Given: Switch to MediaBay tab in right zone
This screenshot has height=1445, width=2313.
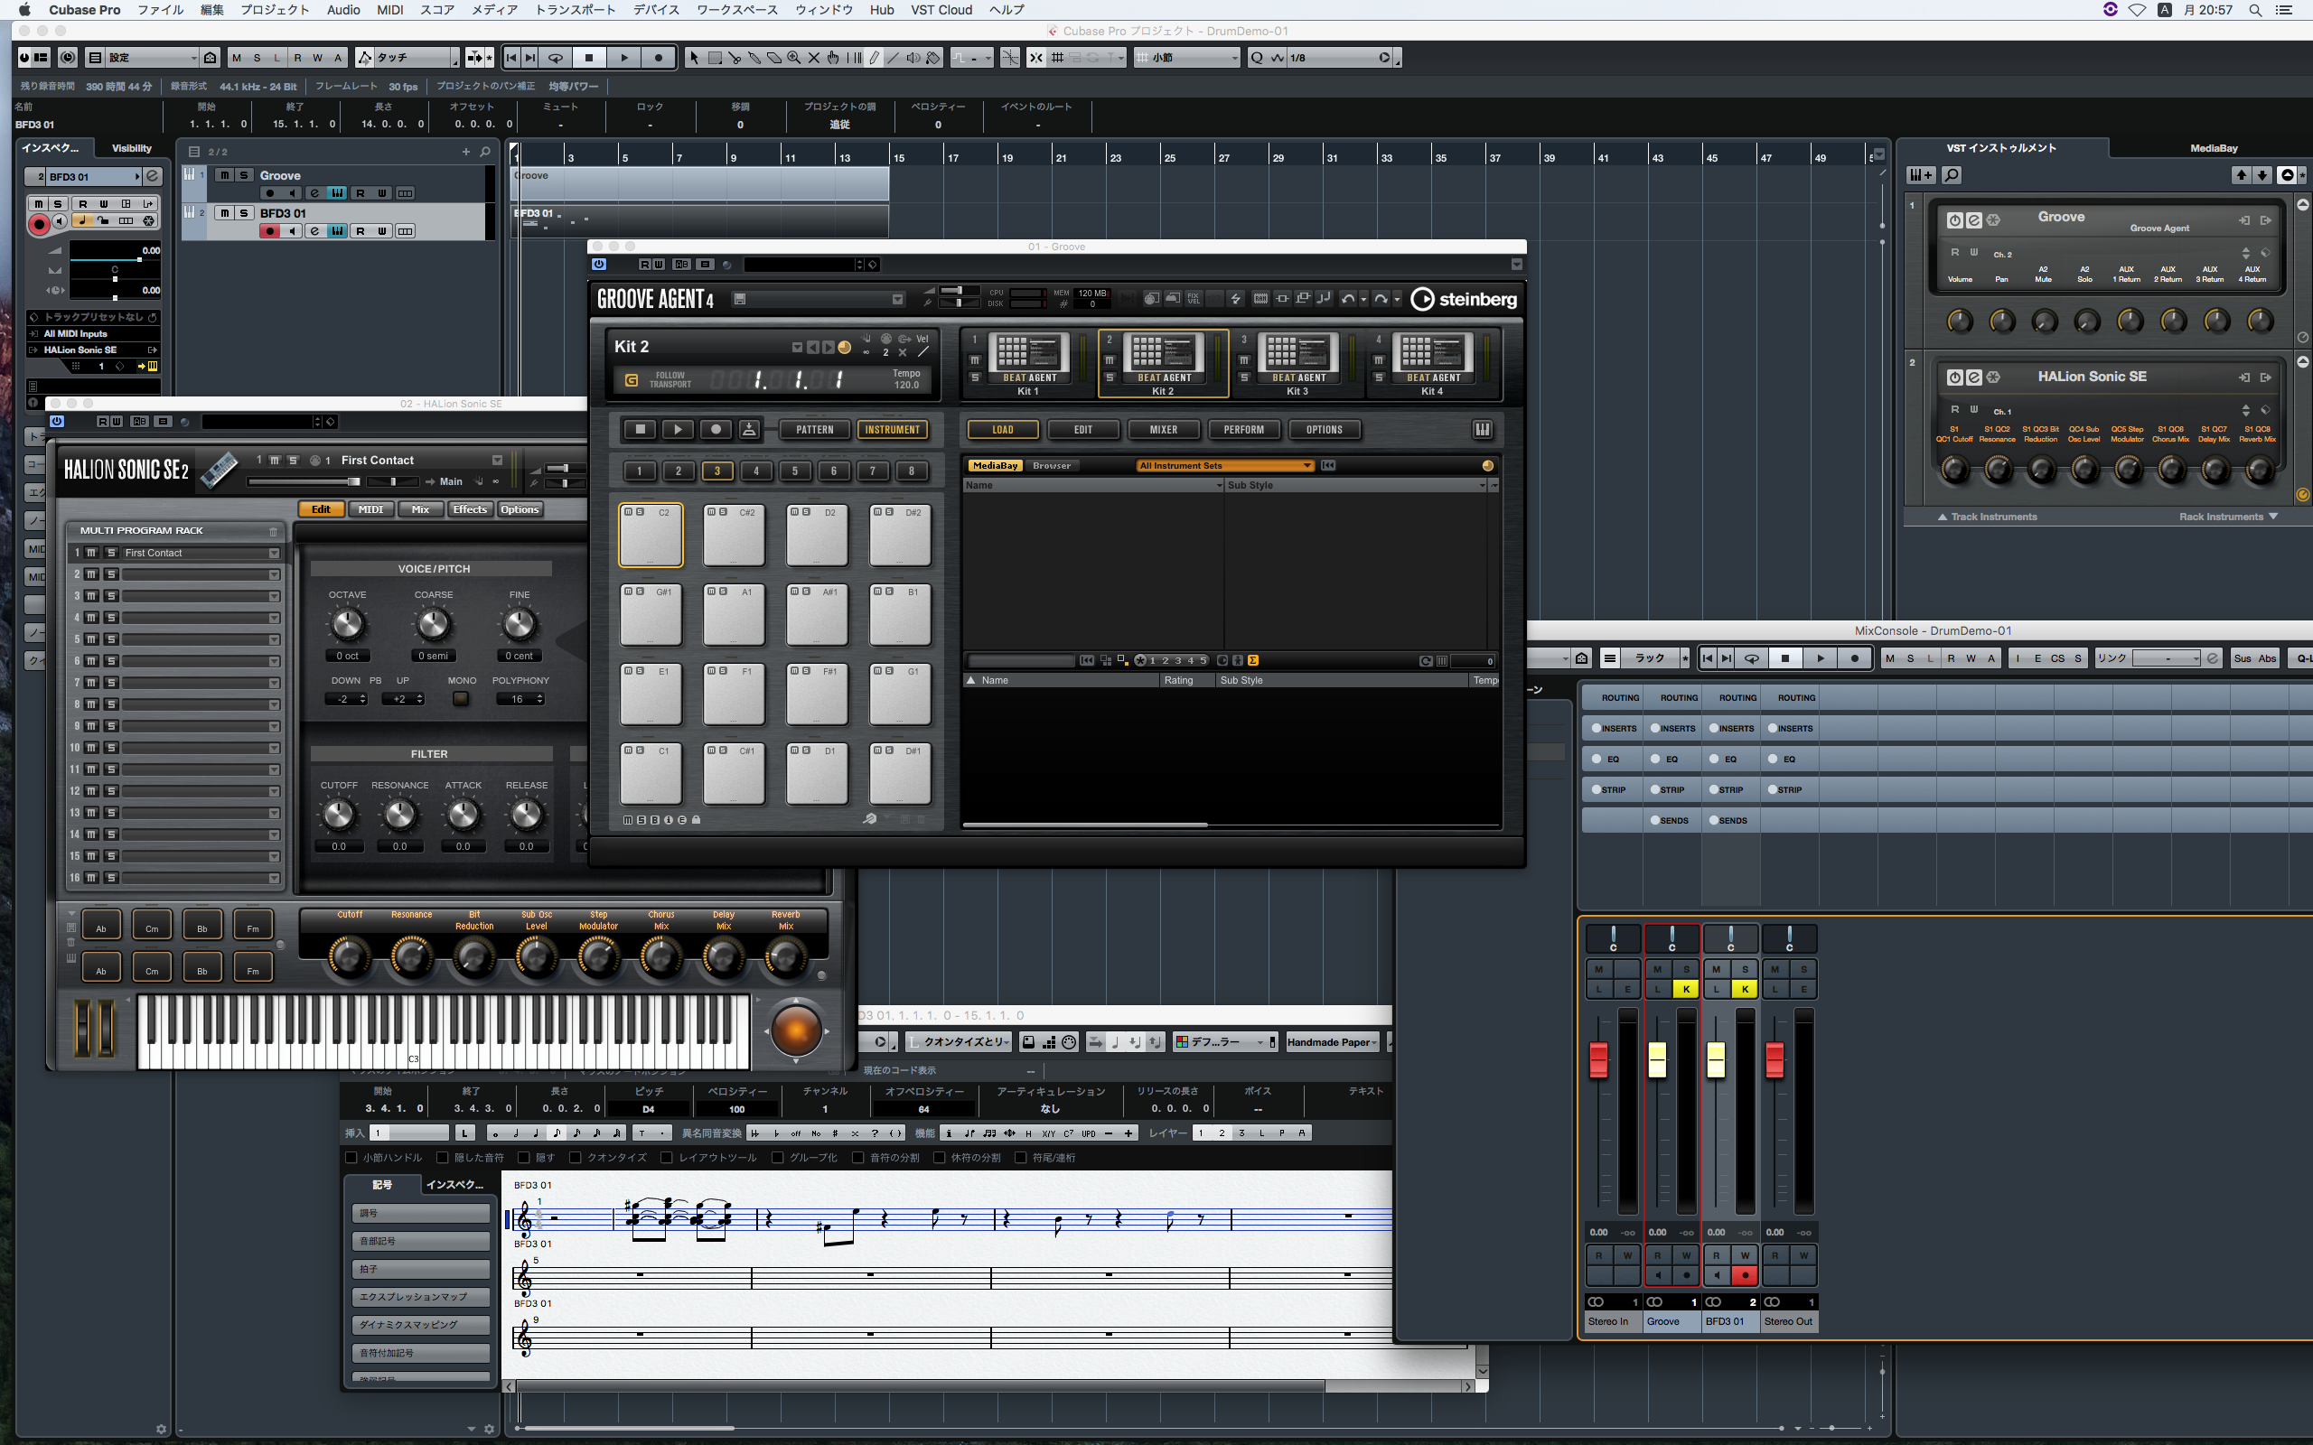Looking at the screenshot, I should pos(2213,148).
